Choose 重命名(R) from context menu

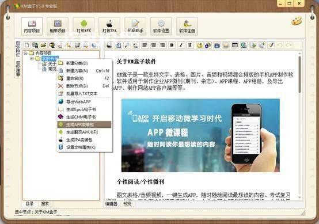pos(84,78)
